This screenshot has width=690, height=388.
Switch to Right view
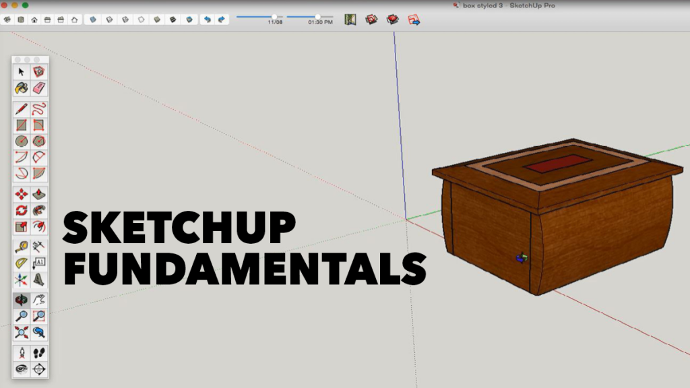tap(48, 20)
